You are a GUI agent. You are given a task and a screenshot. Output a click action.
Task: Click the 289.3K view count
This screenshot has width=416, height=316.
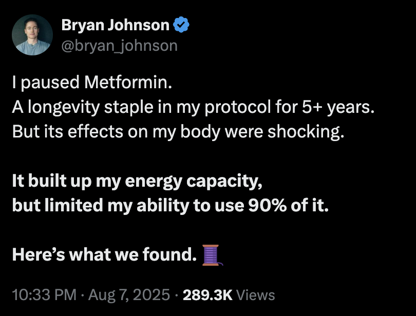pos(207,295)
